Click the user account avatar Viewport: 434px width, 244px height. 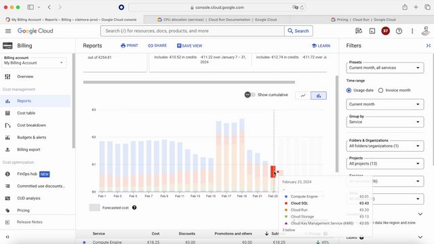point(426,31)
